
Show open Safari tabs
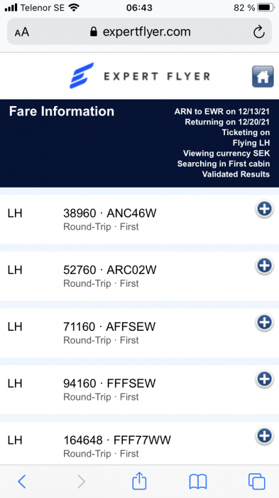(x=256, y=482)
